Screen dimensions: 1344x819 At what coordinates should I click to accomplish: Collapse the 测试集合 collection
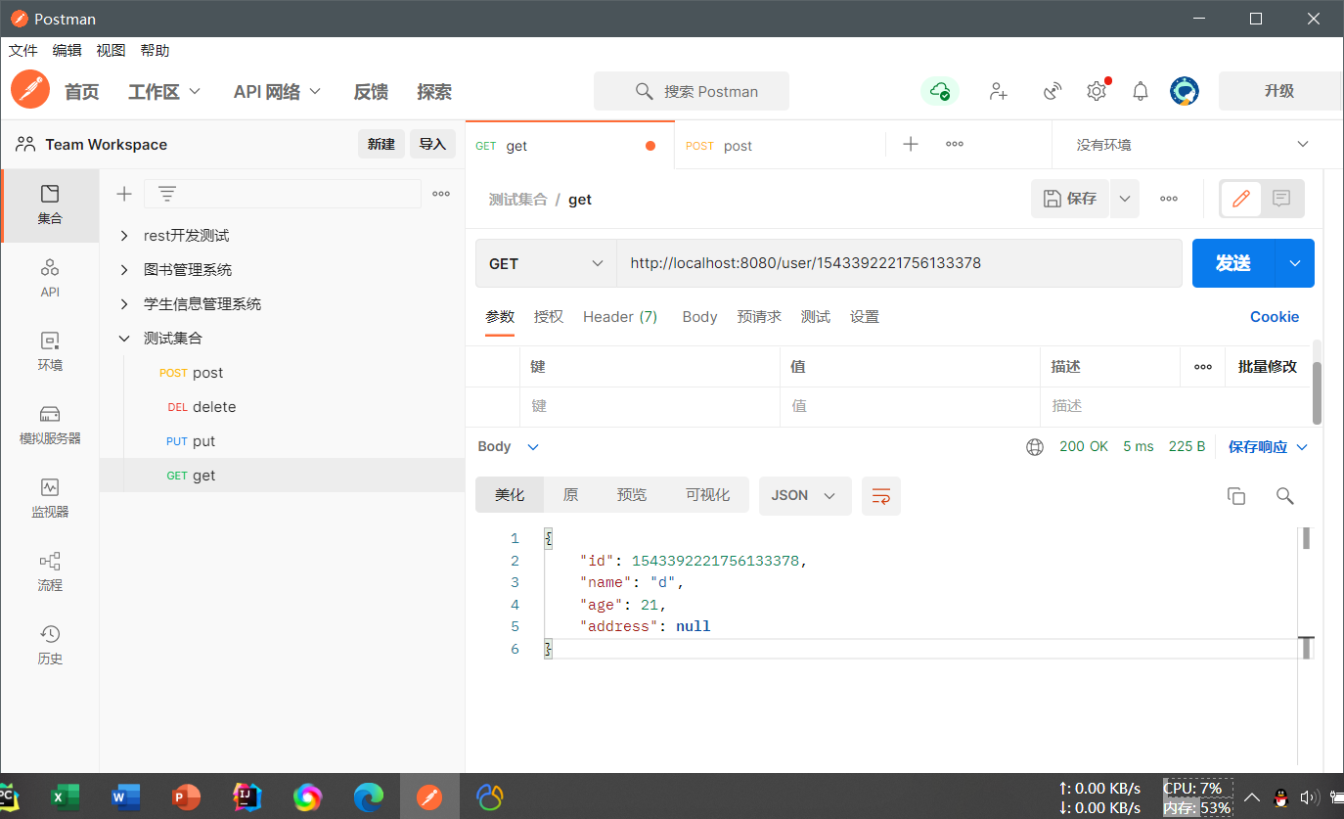124,339
